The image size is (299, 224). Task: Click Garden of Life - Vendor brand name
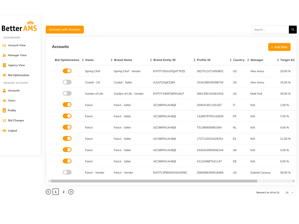coord(129,94)
